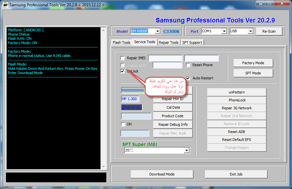This screenshot has width=292, height=189.
Task: Click the Reset ADB button
Action: [237, 132]
